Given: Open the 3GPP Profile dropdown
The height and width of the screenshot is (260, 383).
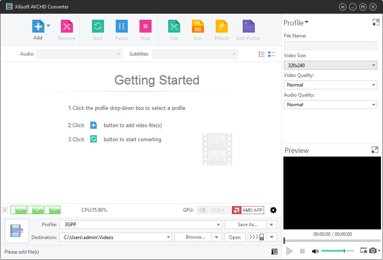Looking at the screenshot, I should (x=140, y=224).
